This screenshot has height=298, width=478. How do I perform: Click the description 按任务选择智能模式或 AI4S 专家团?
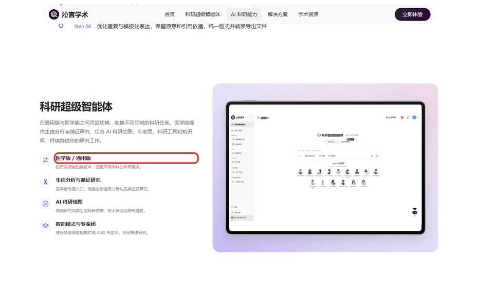point(102,233)
